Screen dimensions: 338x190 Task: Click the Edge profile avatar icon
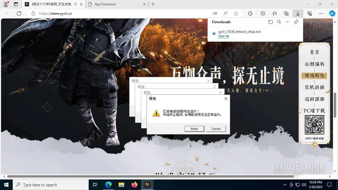(6, 4)
